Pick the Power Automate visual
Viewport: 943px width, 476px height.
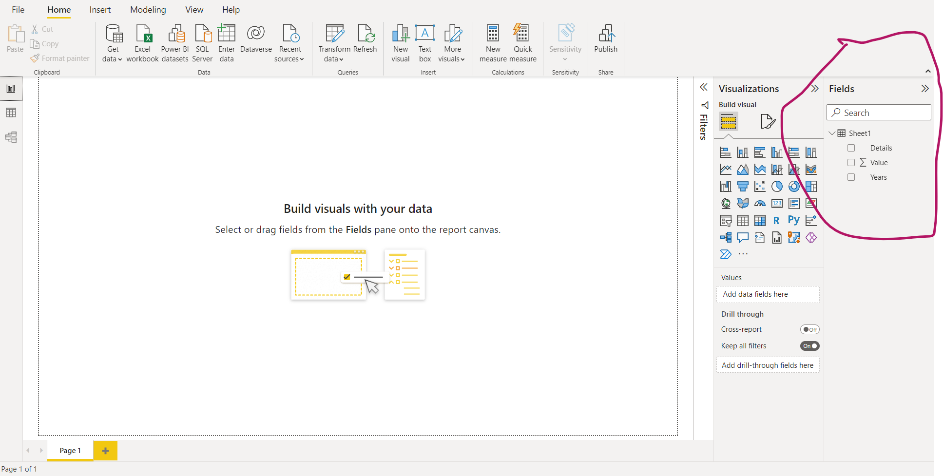[726, 254]
